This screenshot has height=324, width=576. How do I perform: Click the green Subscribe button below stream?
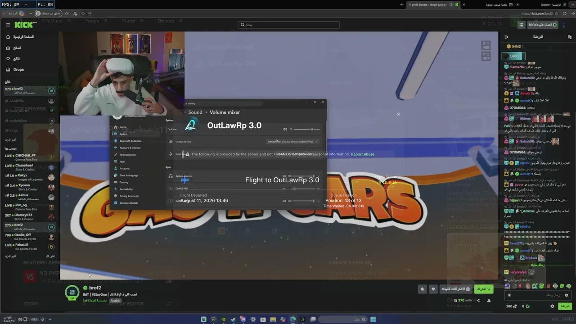pos(484,289)
